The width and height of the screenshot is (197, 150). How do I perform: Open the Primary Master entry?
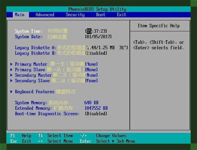31,64
